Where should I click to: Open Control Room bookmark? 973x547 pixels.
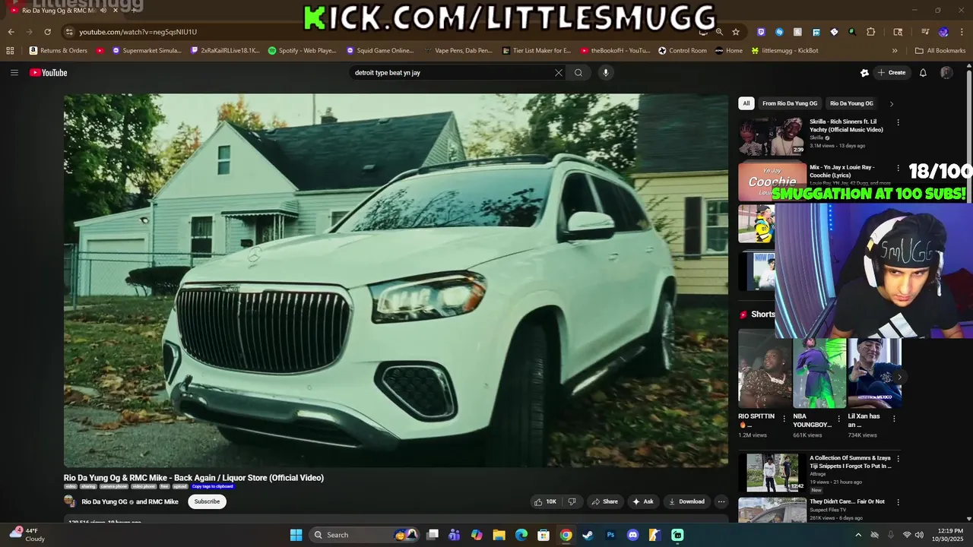[682, 51]
